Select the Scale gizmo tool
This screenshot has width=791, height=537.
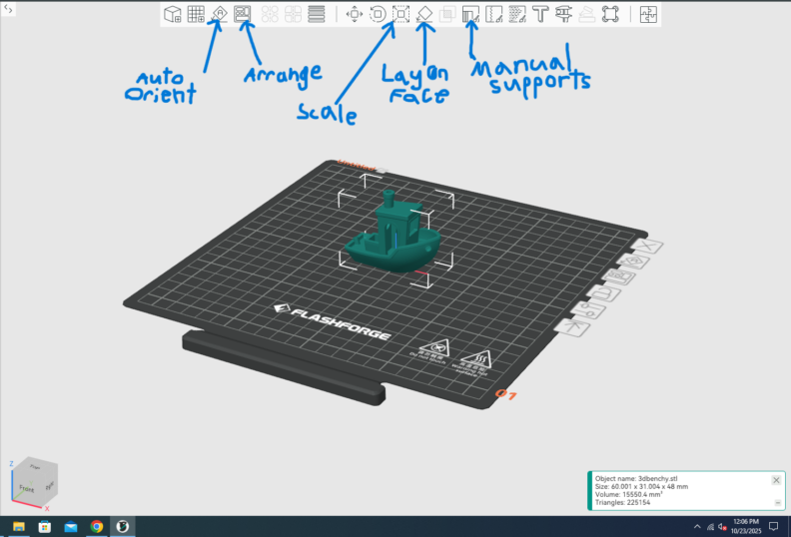(401, 14)
